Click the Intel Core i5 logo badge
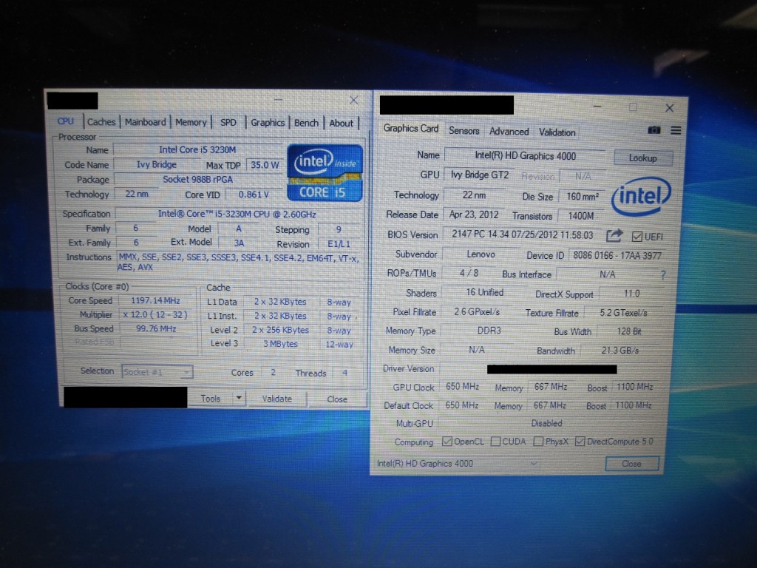This screenshot has height=568, width=757. pyautogui.click(x=325, y=172)
